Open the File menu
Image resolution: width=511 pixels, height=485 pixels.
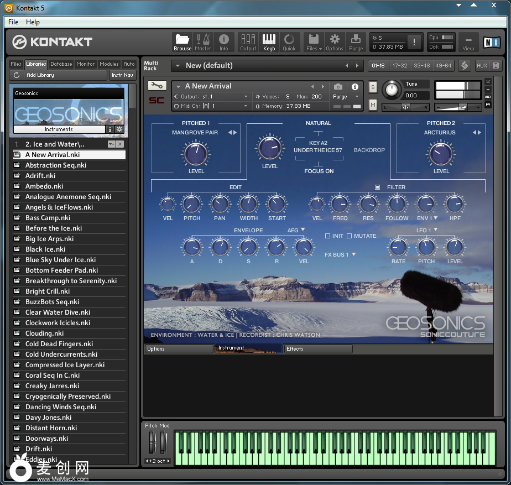(13, 22)
